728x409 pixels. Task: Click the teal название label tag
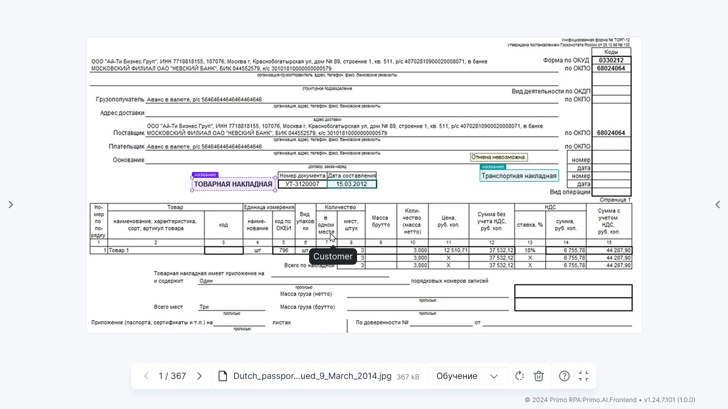coord(493,167)
